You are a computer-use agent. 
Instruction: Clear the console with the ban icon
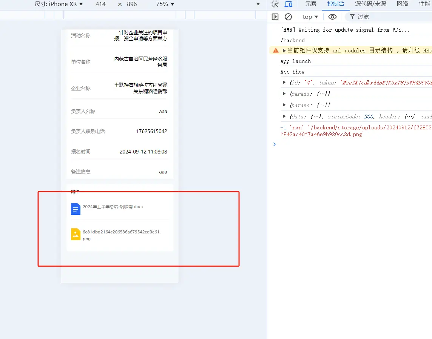(288, 17)
